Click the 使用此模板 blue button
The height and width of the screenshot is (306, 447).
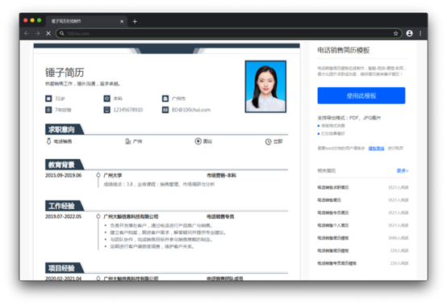click(x=361, y=95)
